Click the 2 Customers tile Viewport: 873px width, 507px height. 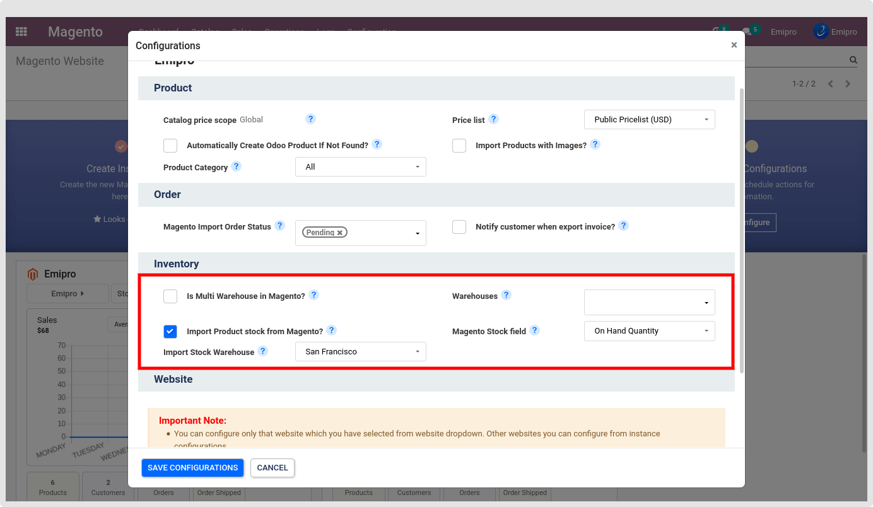pyautogui.click(x=108, y=487)
